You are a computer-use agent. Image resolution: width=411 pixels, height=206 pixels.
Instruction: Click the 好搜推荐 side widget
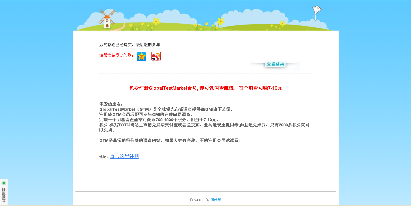point(4,192)
